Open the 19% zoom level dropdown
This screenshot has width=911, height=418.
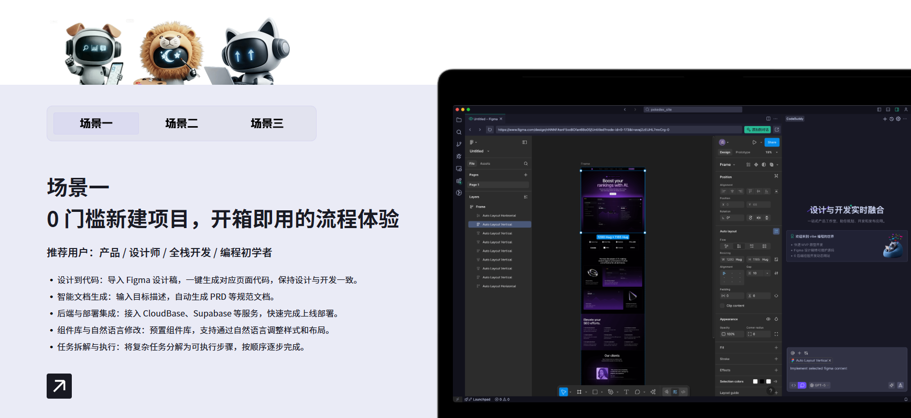[771, 152]
